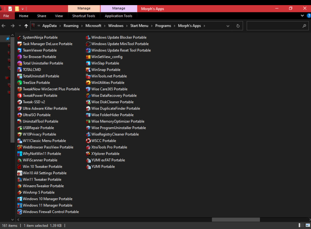This screenshot has height=229, width=311.
Task: Click inside the search box
Action: pyautogui.click(x=278, y=26)
